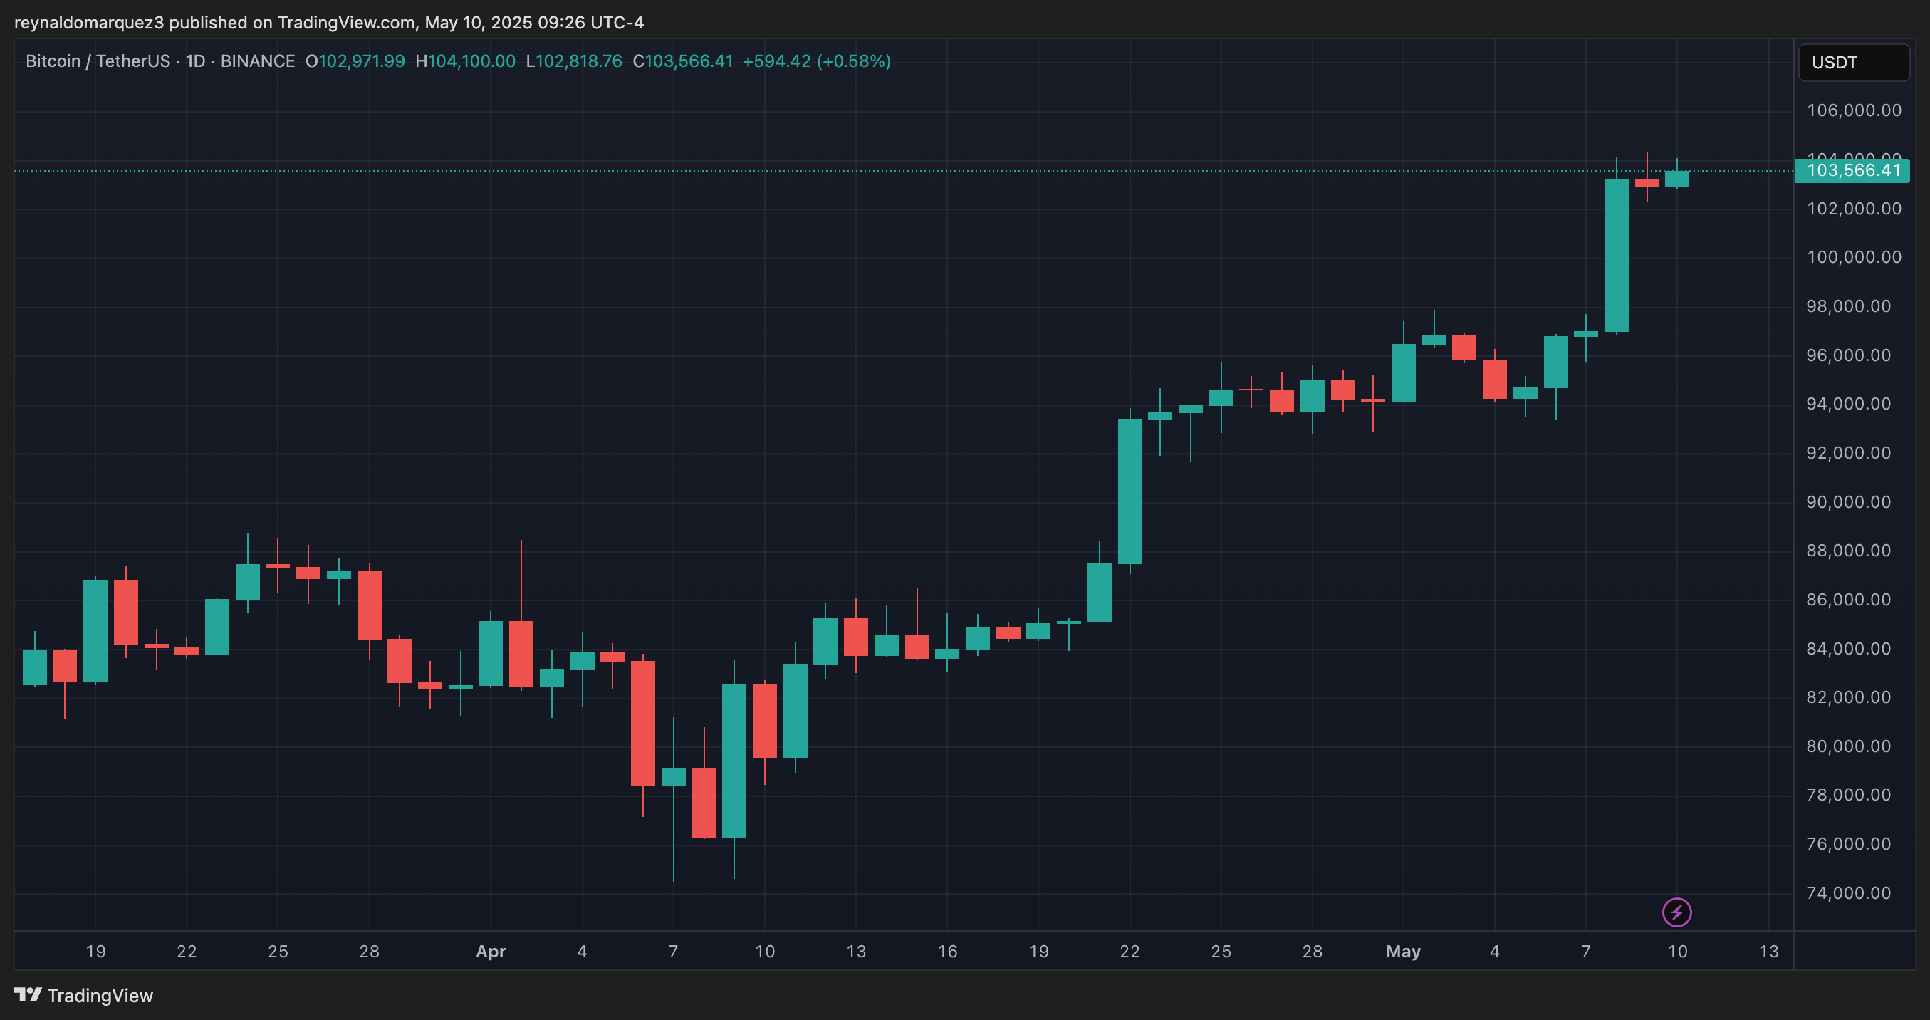Screen dimensions: 1930x1020
Task: Click the low price value 102,818.76
Action: [x=573, y=61]
